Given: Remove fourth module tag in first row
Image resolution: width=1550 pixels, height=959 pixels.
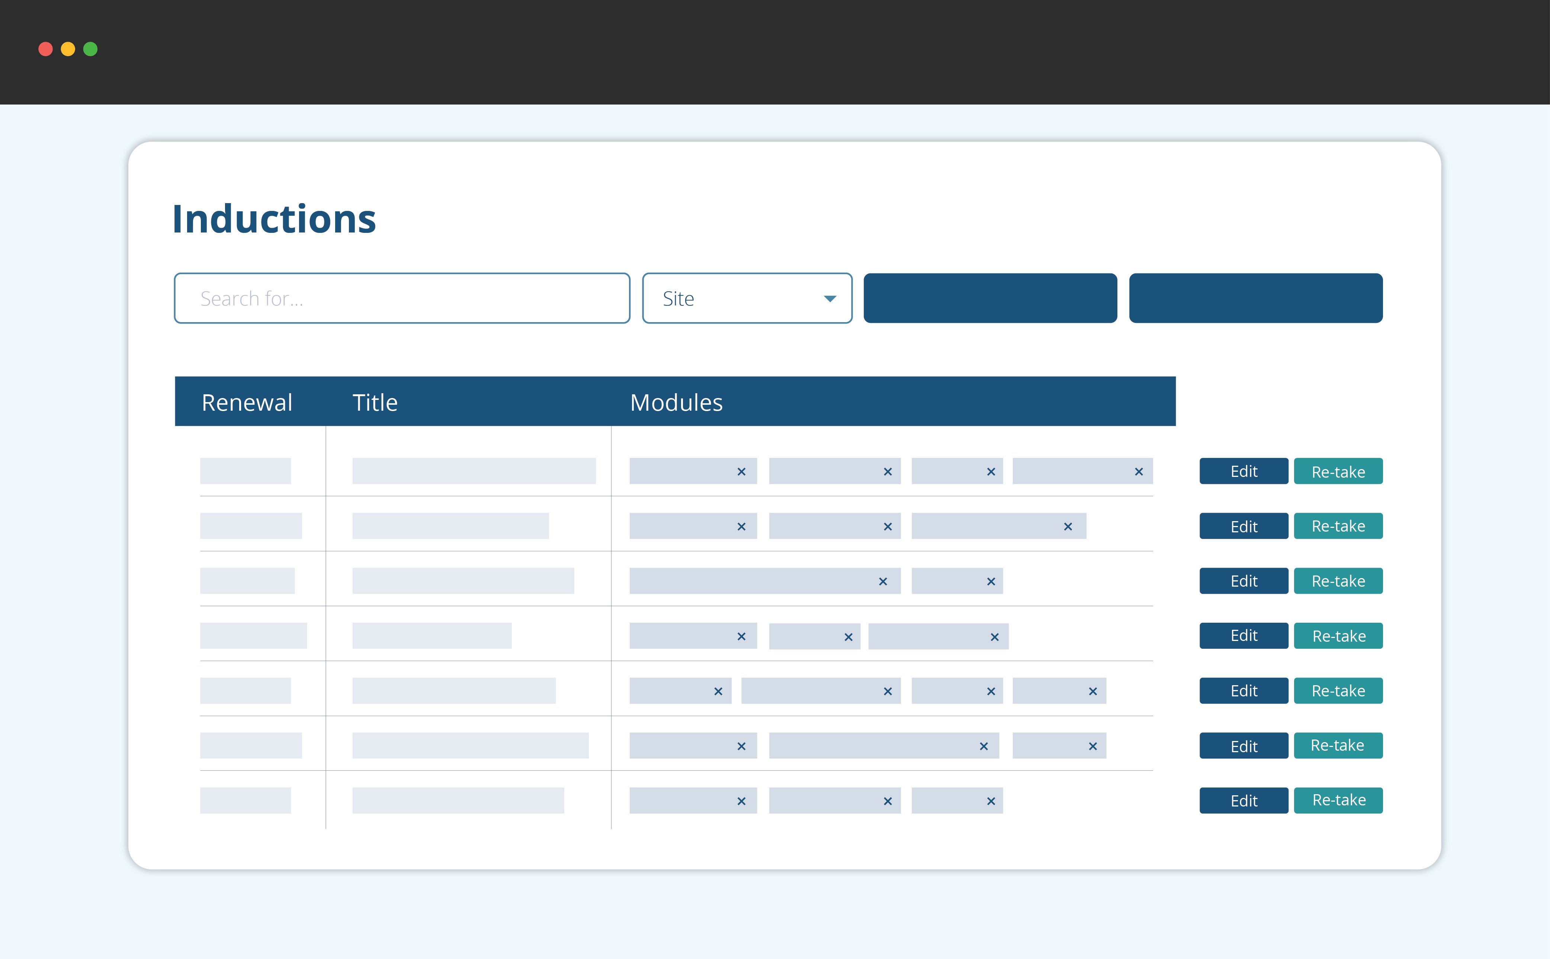Looking at the screenshot, I should point(1138,472).
